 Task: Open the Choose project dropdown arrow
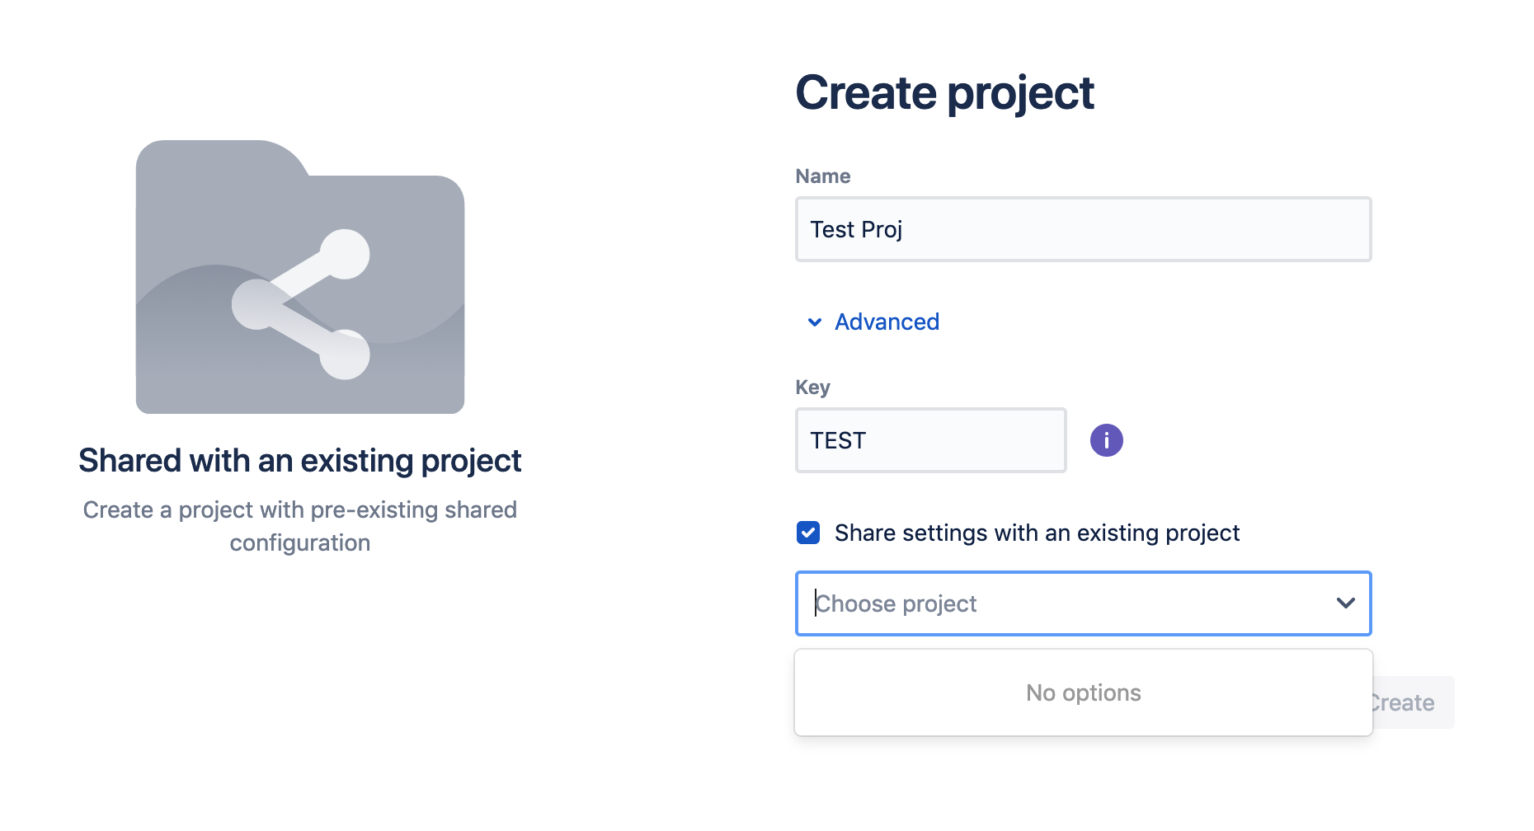[x=1345, y=603]
